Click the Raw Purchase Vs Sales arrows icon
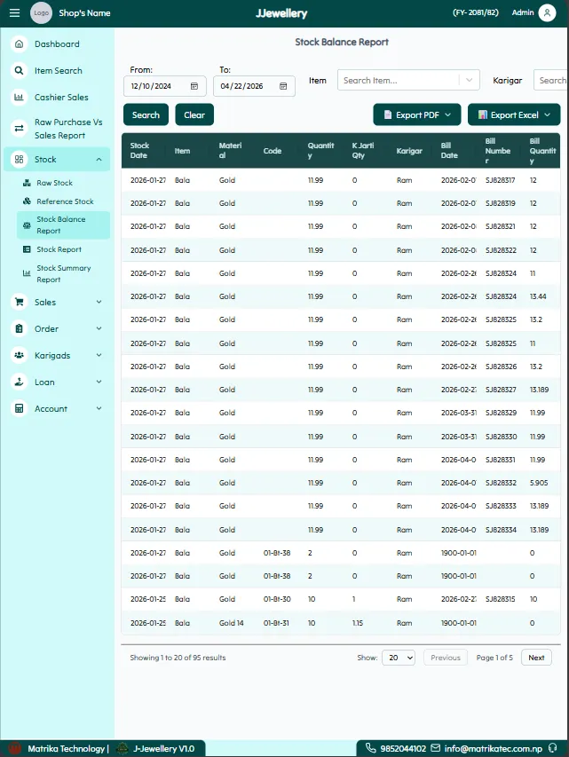569x757 pixels. (19, 129)
